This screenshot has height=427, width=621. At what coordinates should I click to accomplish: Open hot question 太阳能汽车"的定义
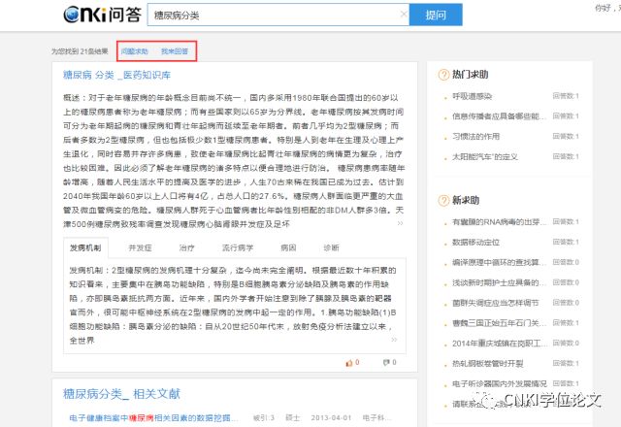tap(485, 157)
